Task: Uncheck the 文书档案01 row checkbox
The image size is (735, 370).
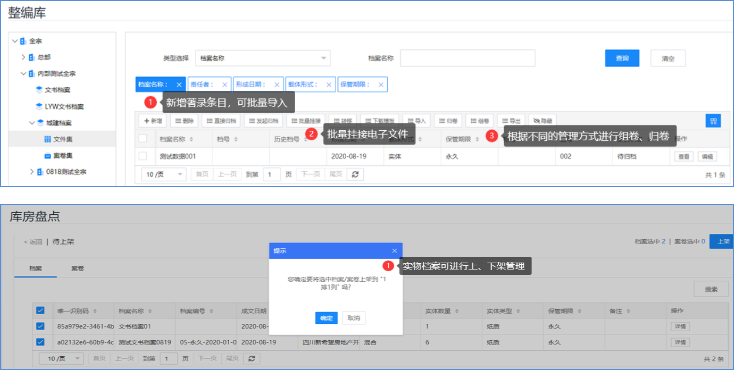Action: tap(40, 326)
